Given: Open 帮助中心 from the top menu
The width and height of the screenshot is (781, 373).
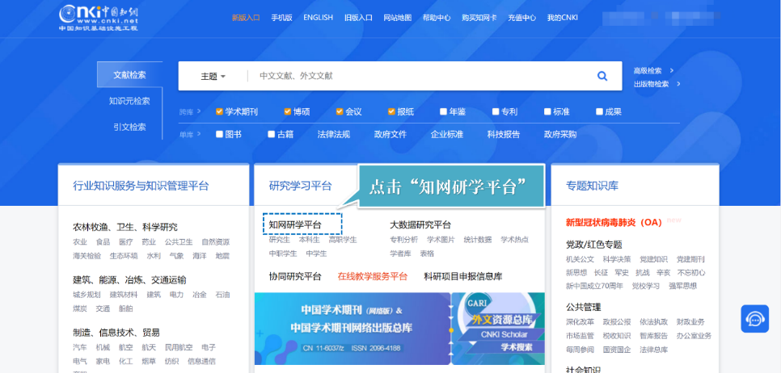Looking at the screenshot, I should point(437,17).
